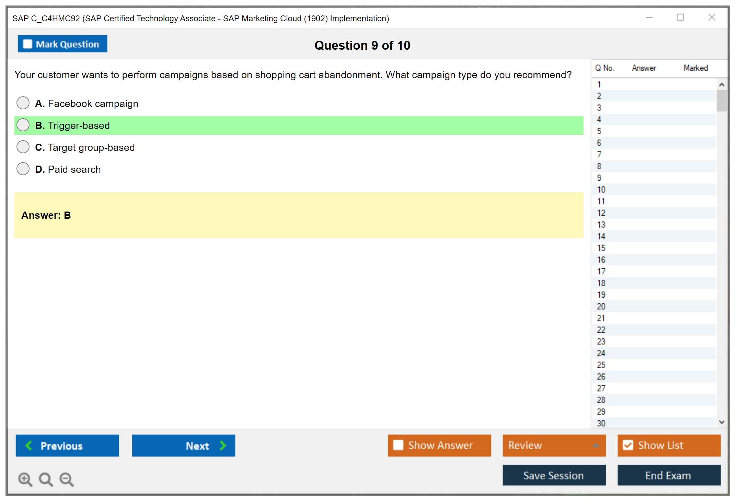Uncheck the Show List checkbox
Screen dimensions: 738x504
click(x=628, y=445)
